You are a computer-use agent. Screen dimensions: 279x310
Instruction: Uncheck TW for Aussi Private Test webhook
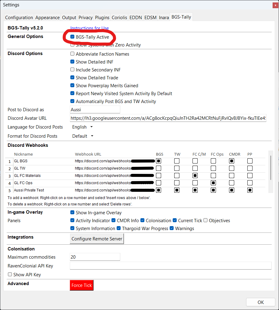(177, 190)
